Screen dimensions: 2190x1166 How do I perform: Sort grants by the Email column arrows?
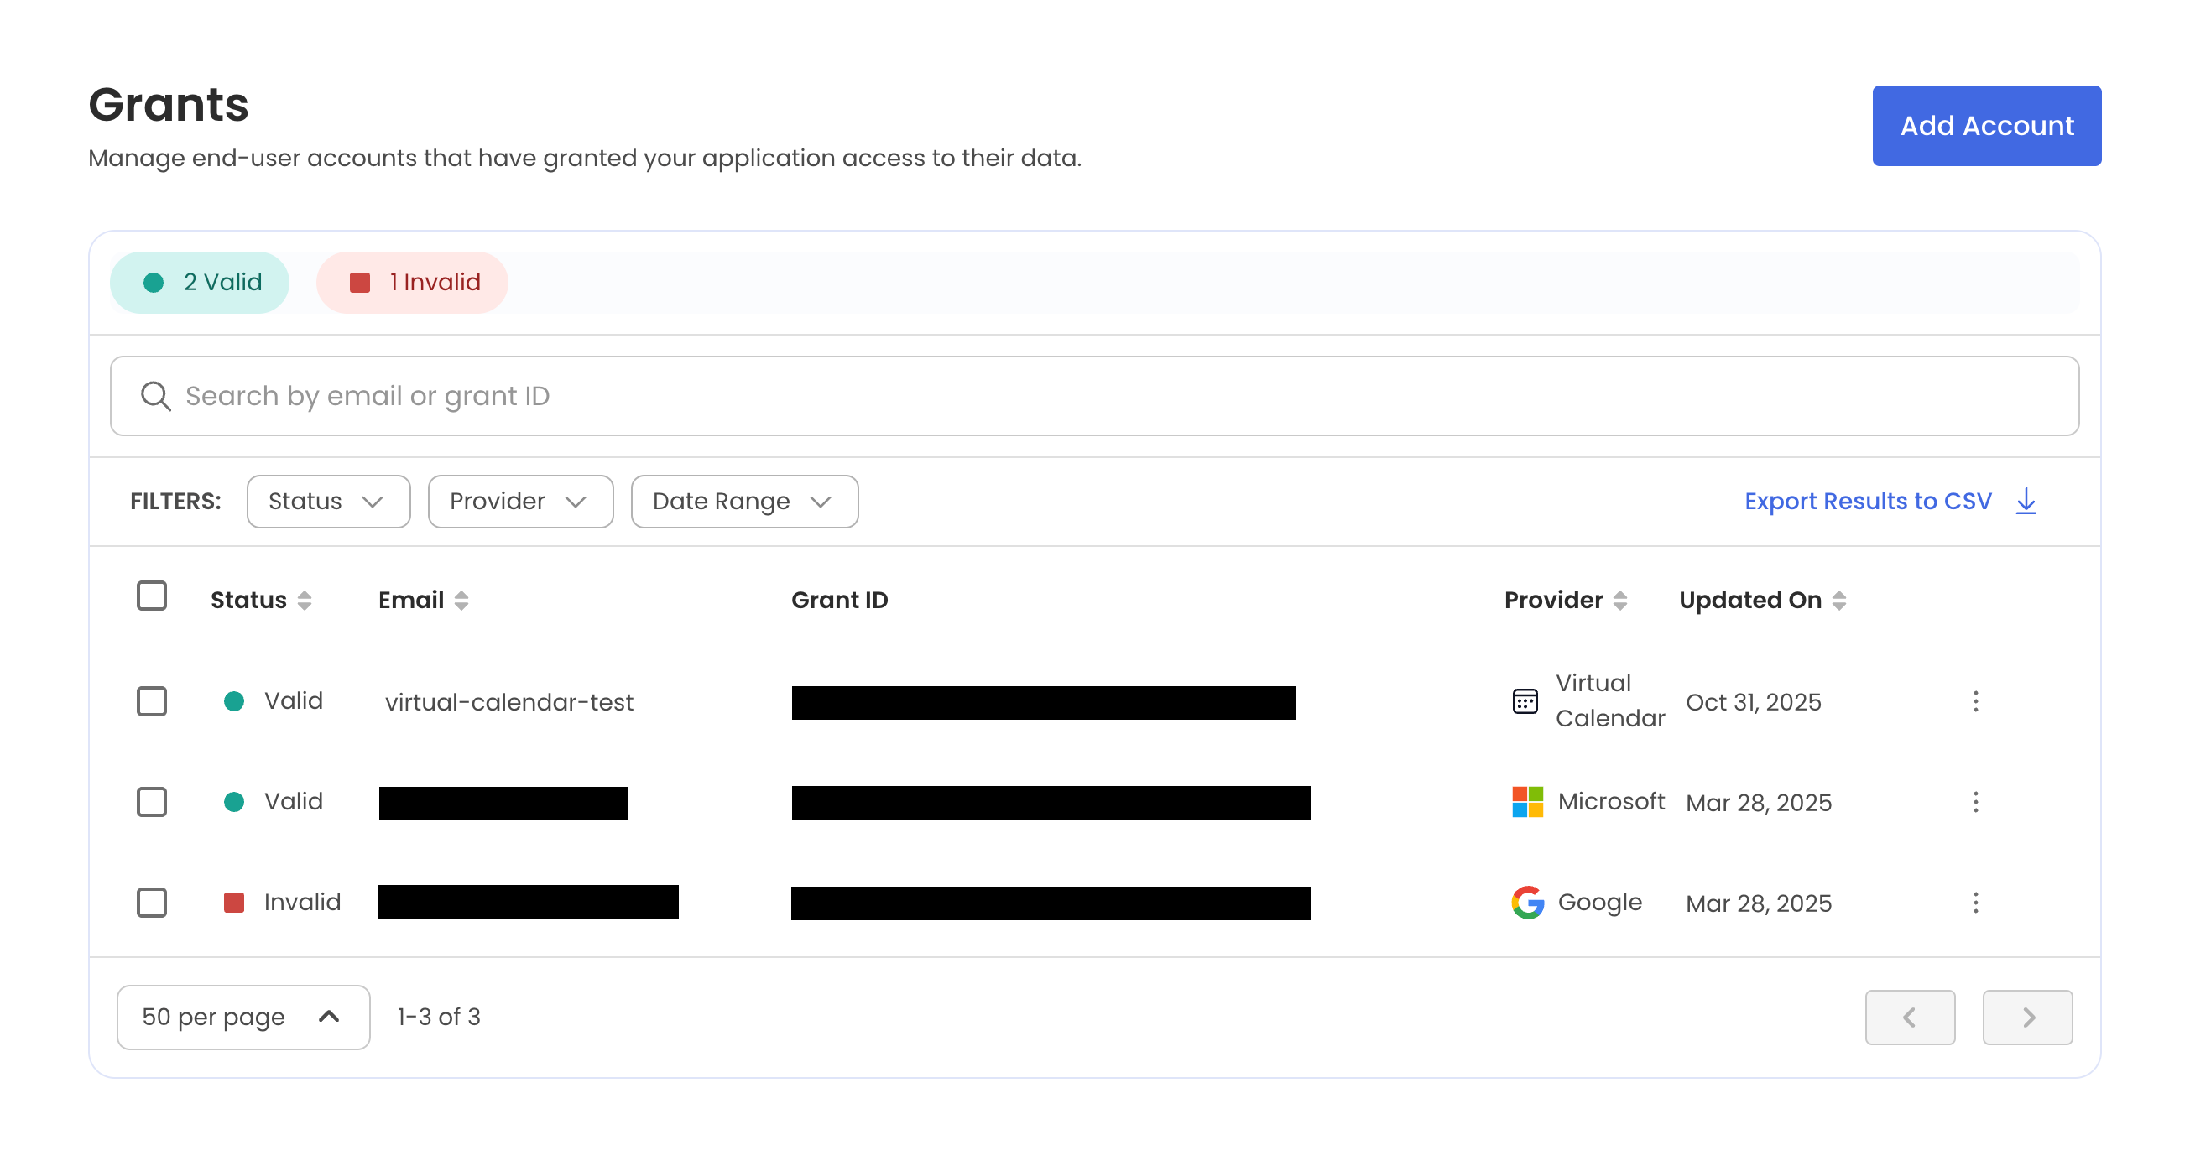[x=461, y=600]
